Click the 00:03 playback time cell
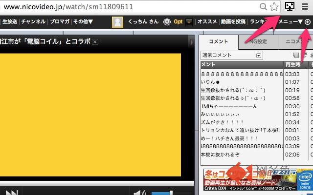Viewport: 313px width, 195px height. click(x=292, y=138)
